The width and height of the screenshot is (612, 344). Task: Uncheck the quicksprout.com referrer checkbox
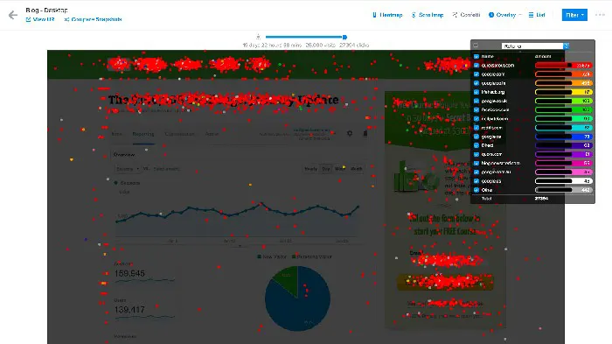pyautogui.click(x=476, y=66)
